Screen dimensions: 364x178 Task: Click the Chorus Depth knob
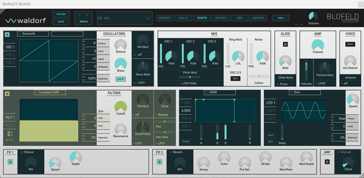pyautogui.click(x=76, y=157)
